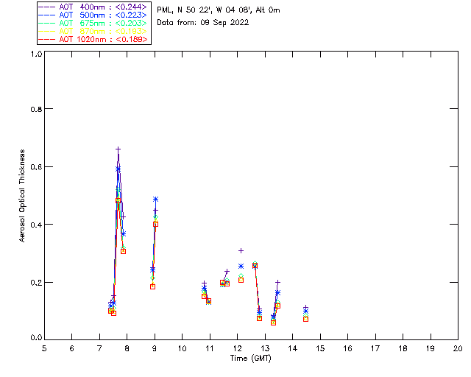Click the x-axis label 10

coord(182,348)
